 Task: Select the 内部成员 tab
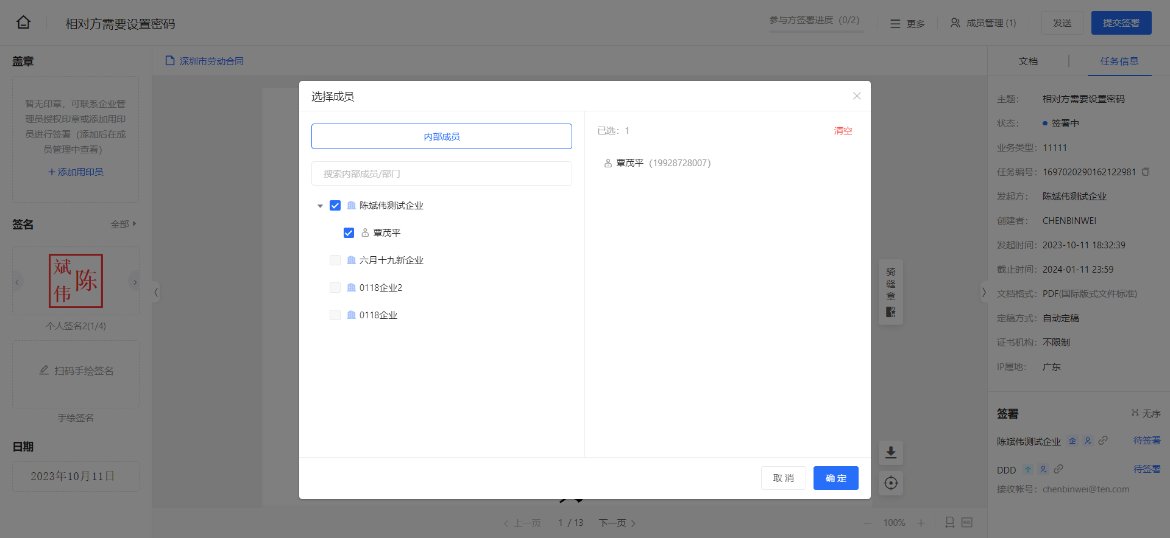pyautogui.click(x=442, y=136)
